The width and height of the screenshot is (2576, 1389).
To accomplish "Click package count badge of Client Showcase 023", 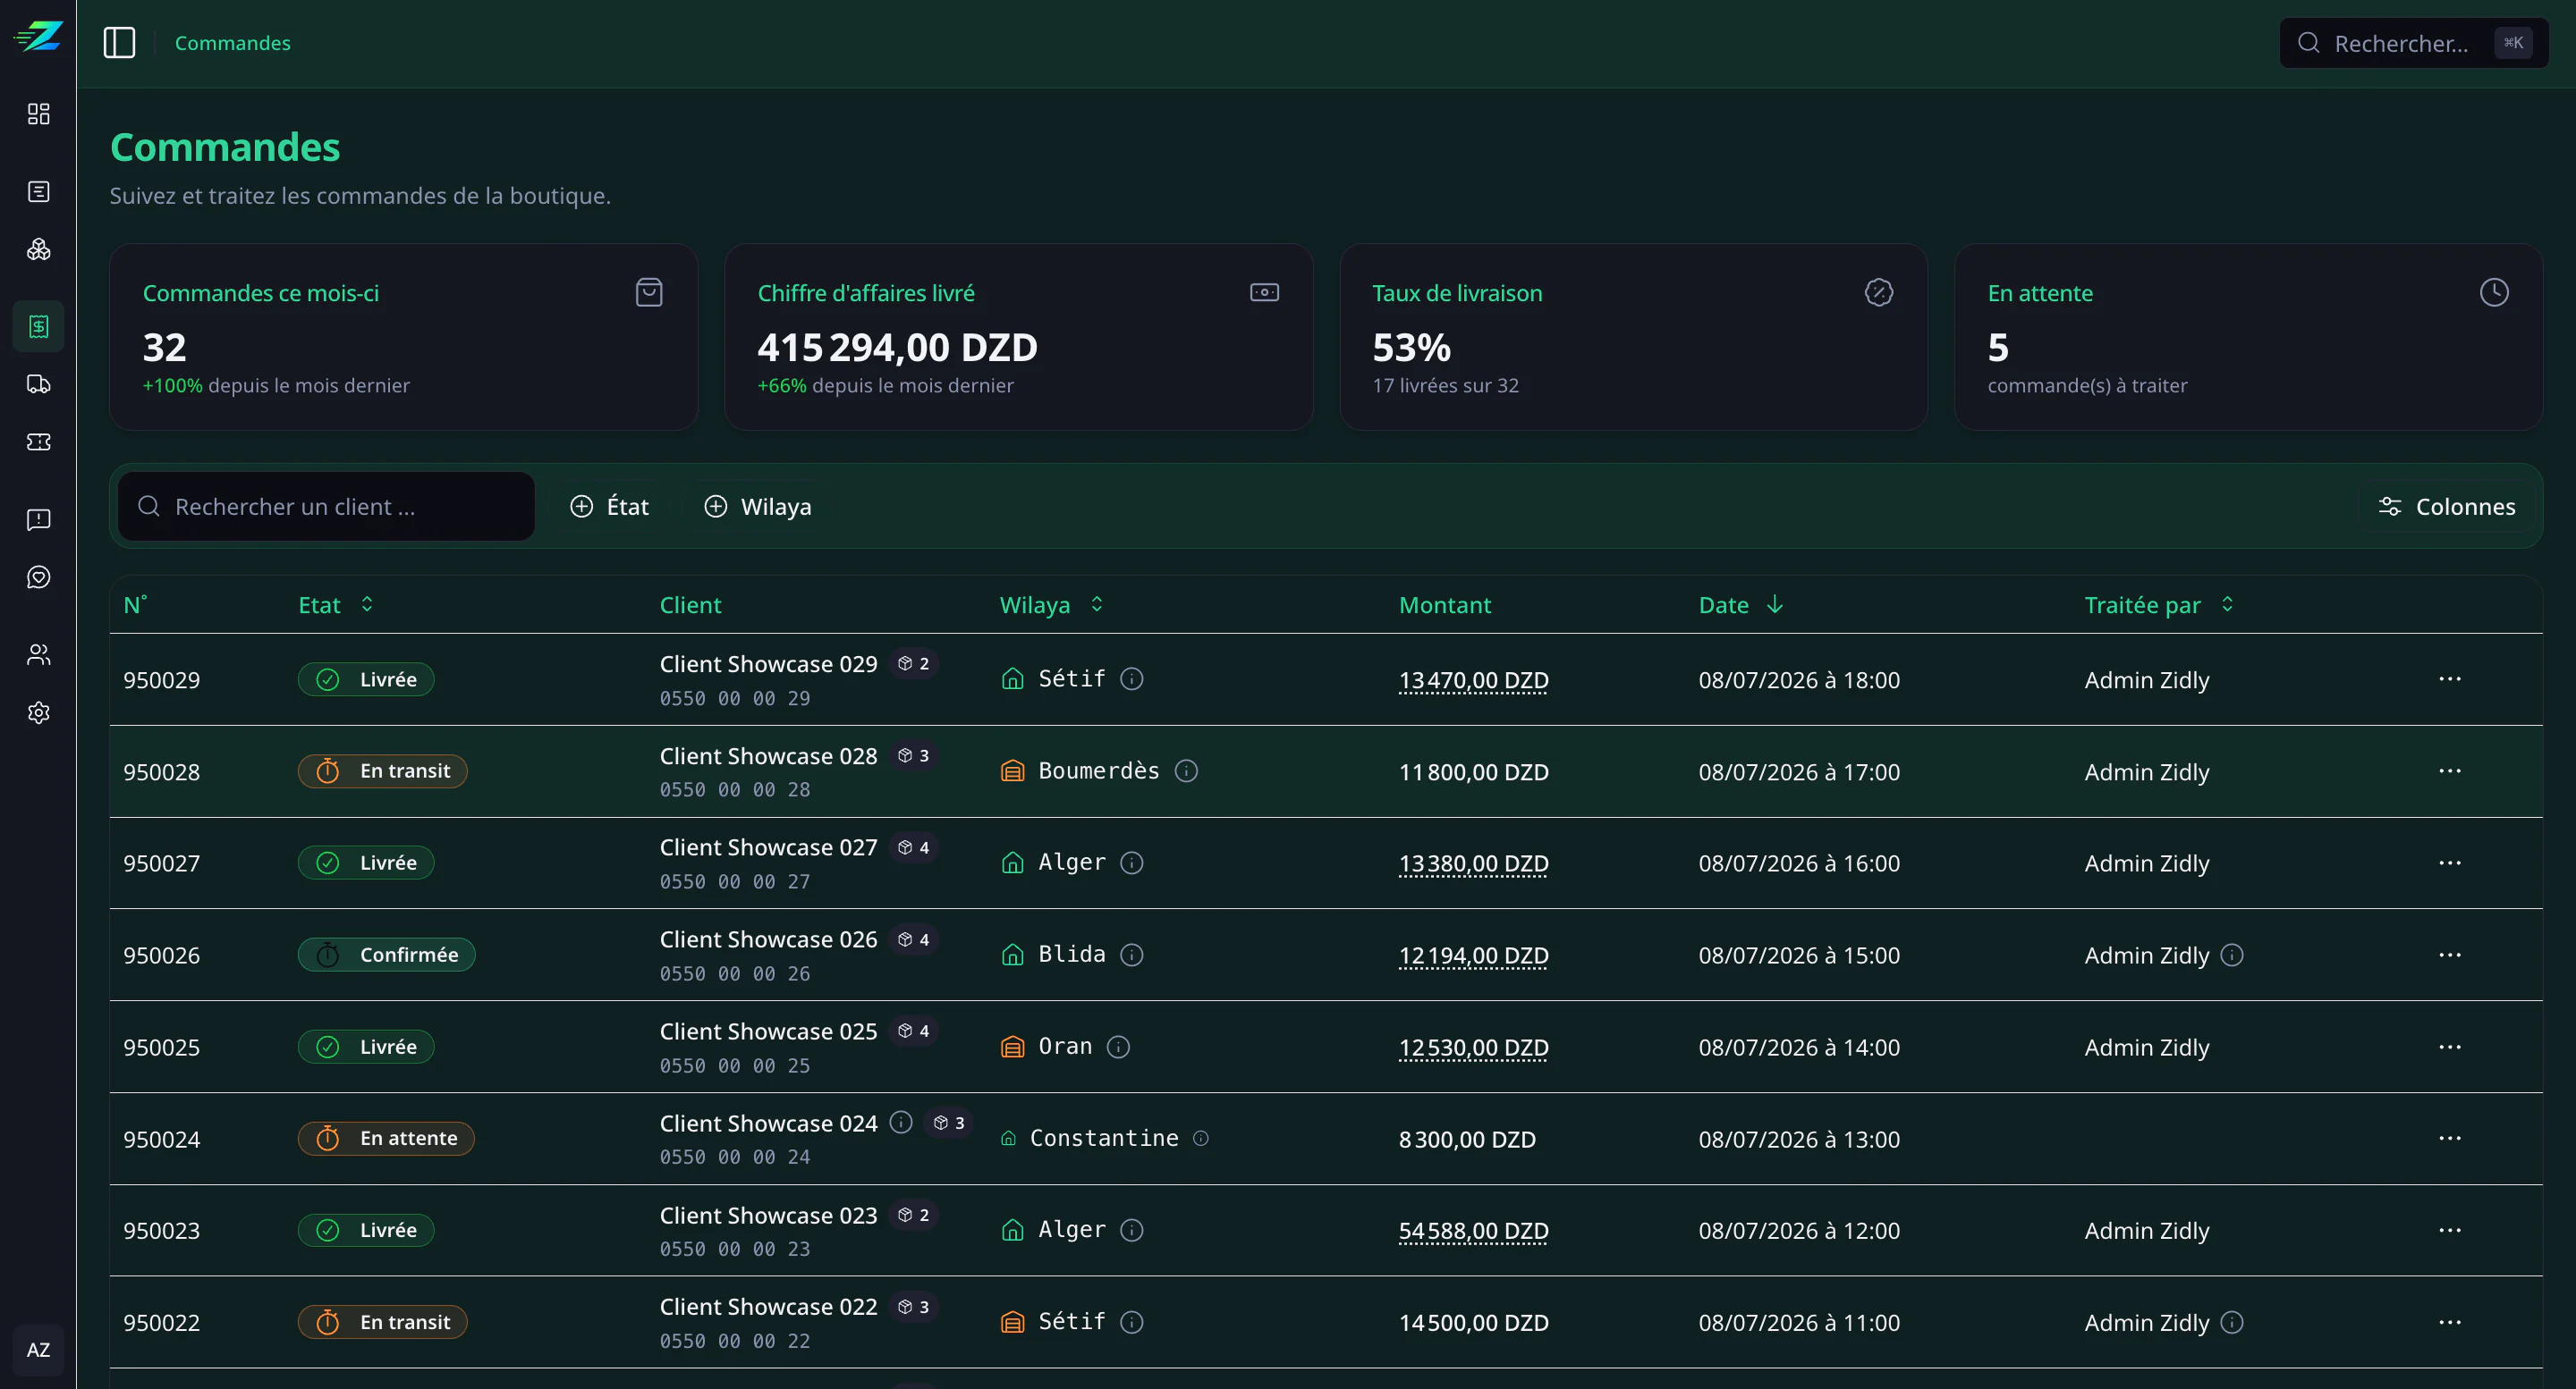I will (913, 1215).
